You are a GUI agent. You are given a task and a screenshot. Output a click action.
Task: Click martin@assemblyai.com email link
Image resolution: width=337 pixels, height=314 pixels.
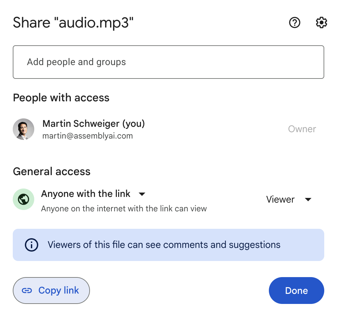click(88, 136)
